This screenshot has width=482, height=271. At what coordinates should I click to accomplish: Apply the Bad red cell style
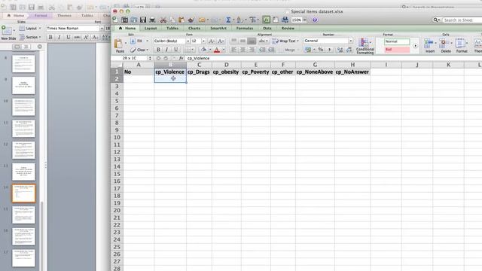coord(397,50)
